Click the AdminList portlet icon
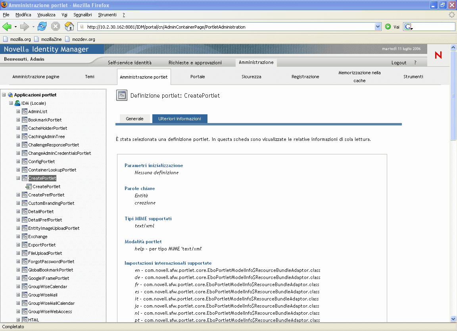This screenshot has height=331, width=457. [x=25, y=112]
